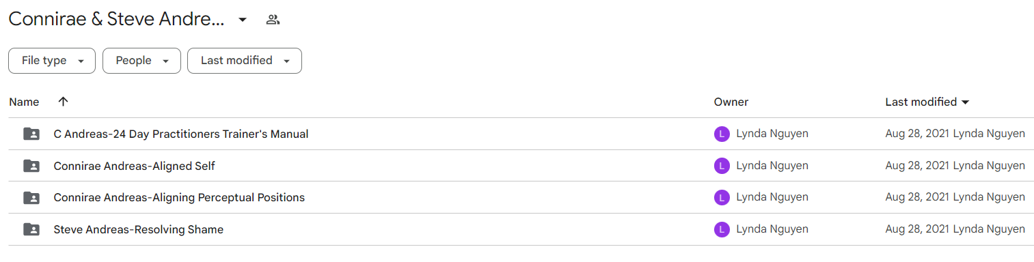This screenshot has width=1034, height=262.
Task: Click the Connirae & Steve Andre... folder title
Action: coord(116,20)
